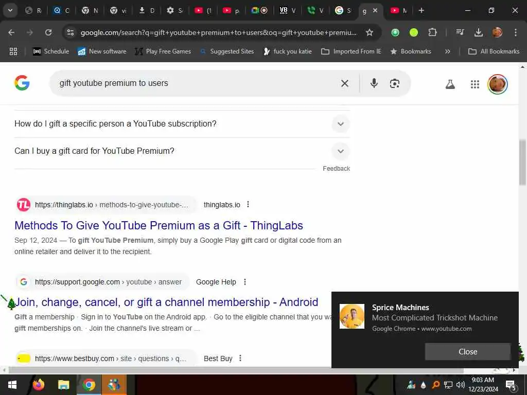Open Chrome three-dot menu
Image resolution: width=527 pixels, height=395 pixels.
tap(516, 32)
